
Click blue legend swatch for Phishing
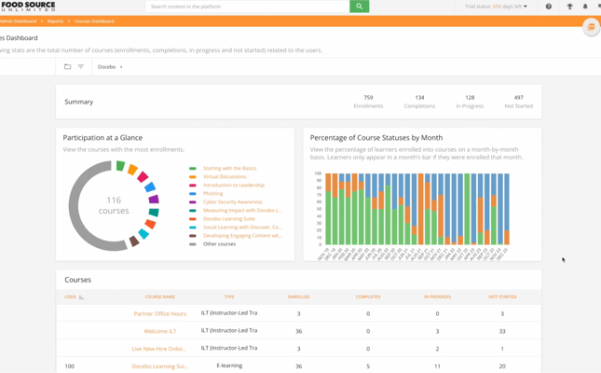pyautogui.click(x=192, y=194)
